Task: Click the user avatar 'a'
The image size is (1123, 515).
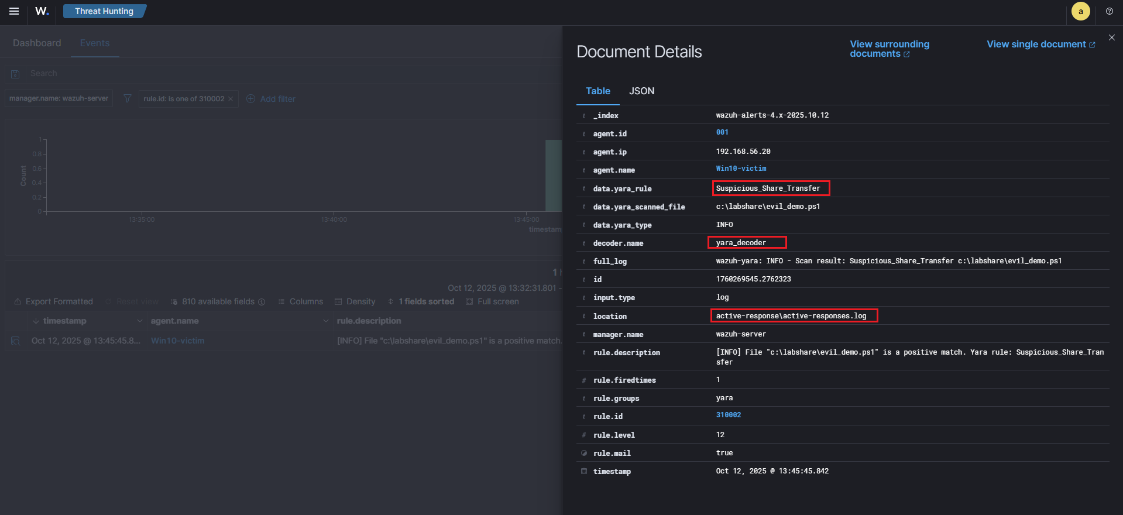Action: 1080,11
